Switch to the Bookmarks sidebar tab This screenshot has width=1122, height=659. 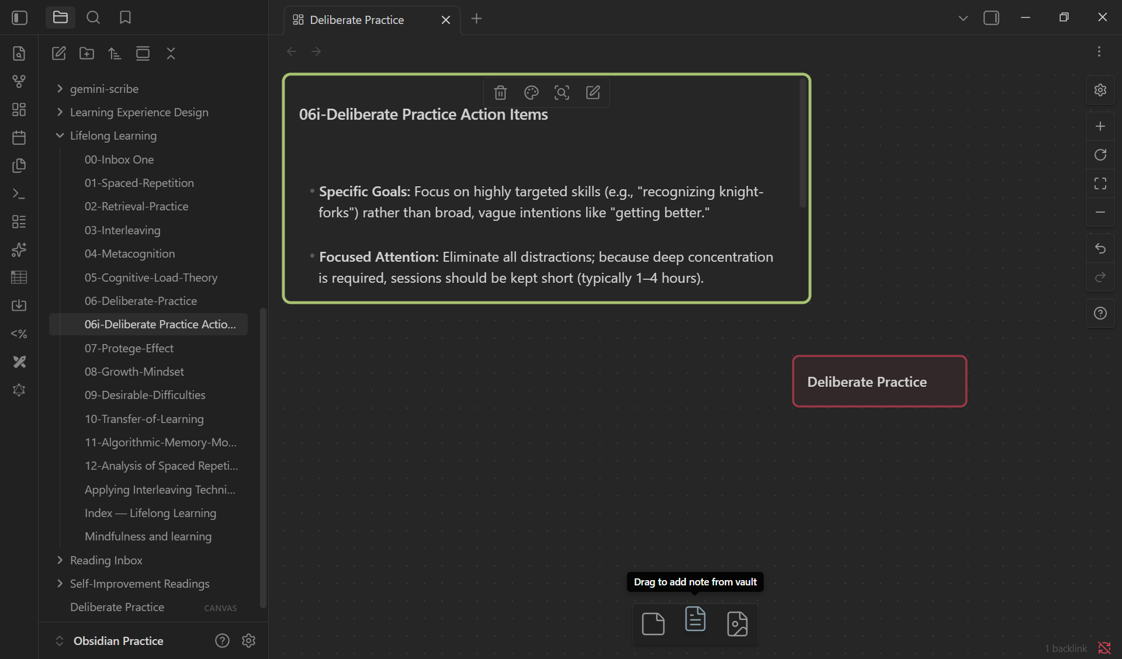(x=125, y=18)
